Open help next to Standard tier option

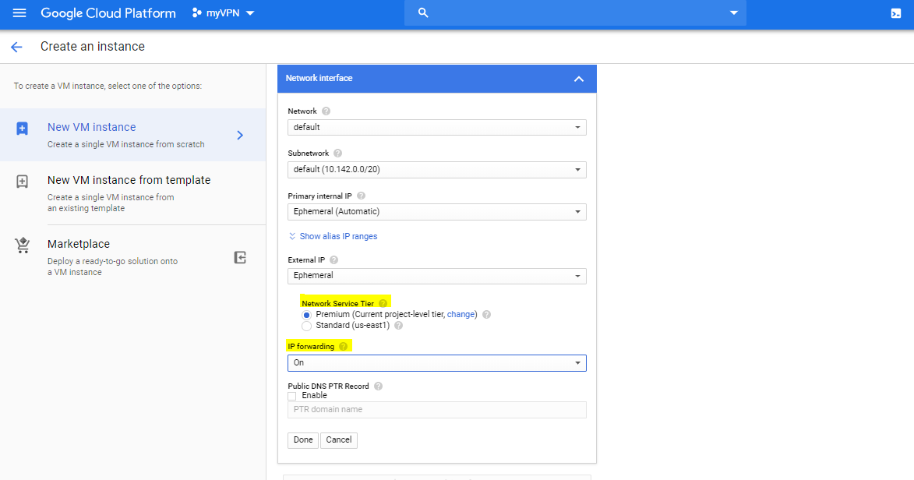399,326
